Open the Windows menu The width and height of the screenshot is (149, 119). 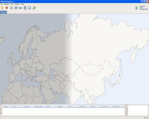(x=17, y=4)
